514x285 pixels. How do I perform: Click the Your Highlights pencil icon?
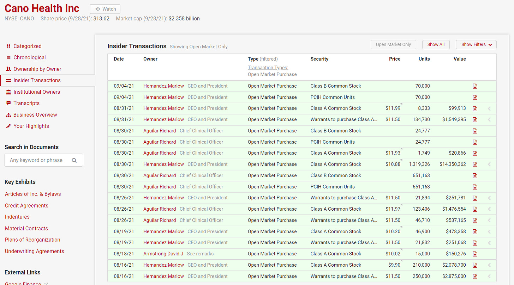tap(8, 126)
